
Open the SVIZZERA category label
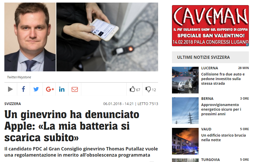pyautogui.click(x=13, y=104)
